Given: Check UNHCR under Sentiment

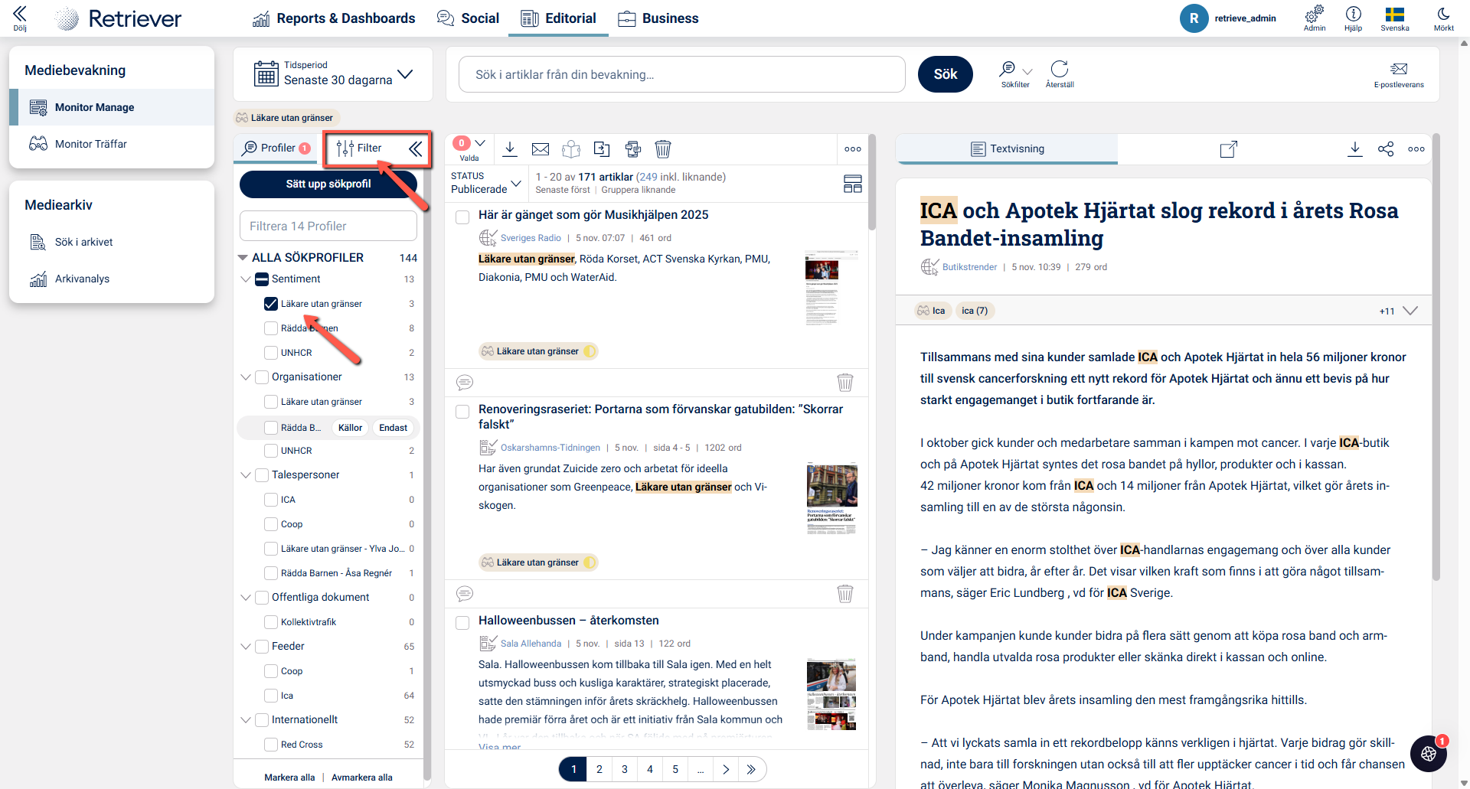Looking at the screenshot, I should (271, 353).
